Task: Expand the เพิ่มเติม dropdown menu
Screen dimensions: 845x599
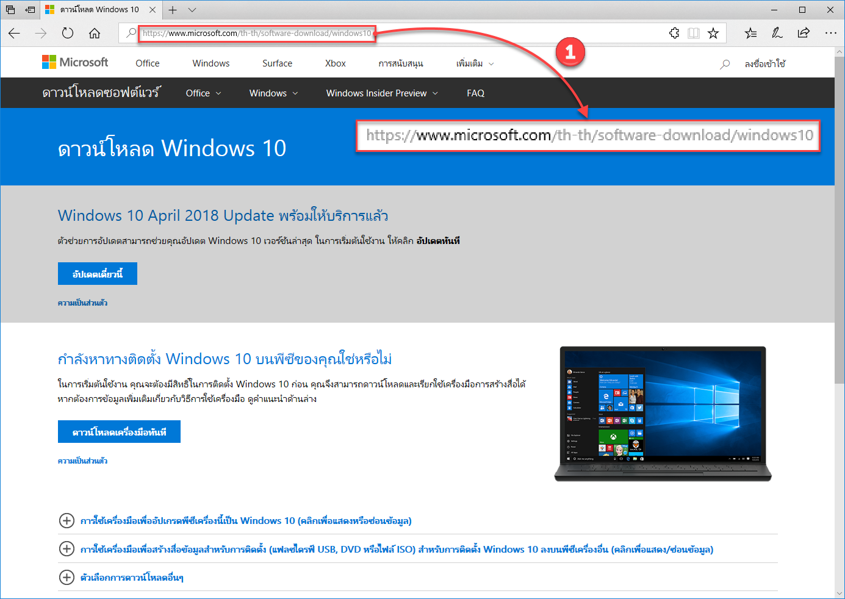Action: tap(475, 63)
